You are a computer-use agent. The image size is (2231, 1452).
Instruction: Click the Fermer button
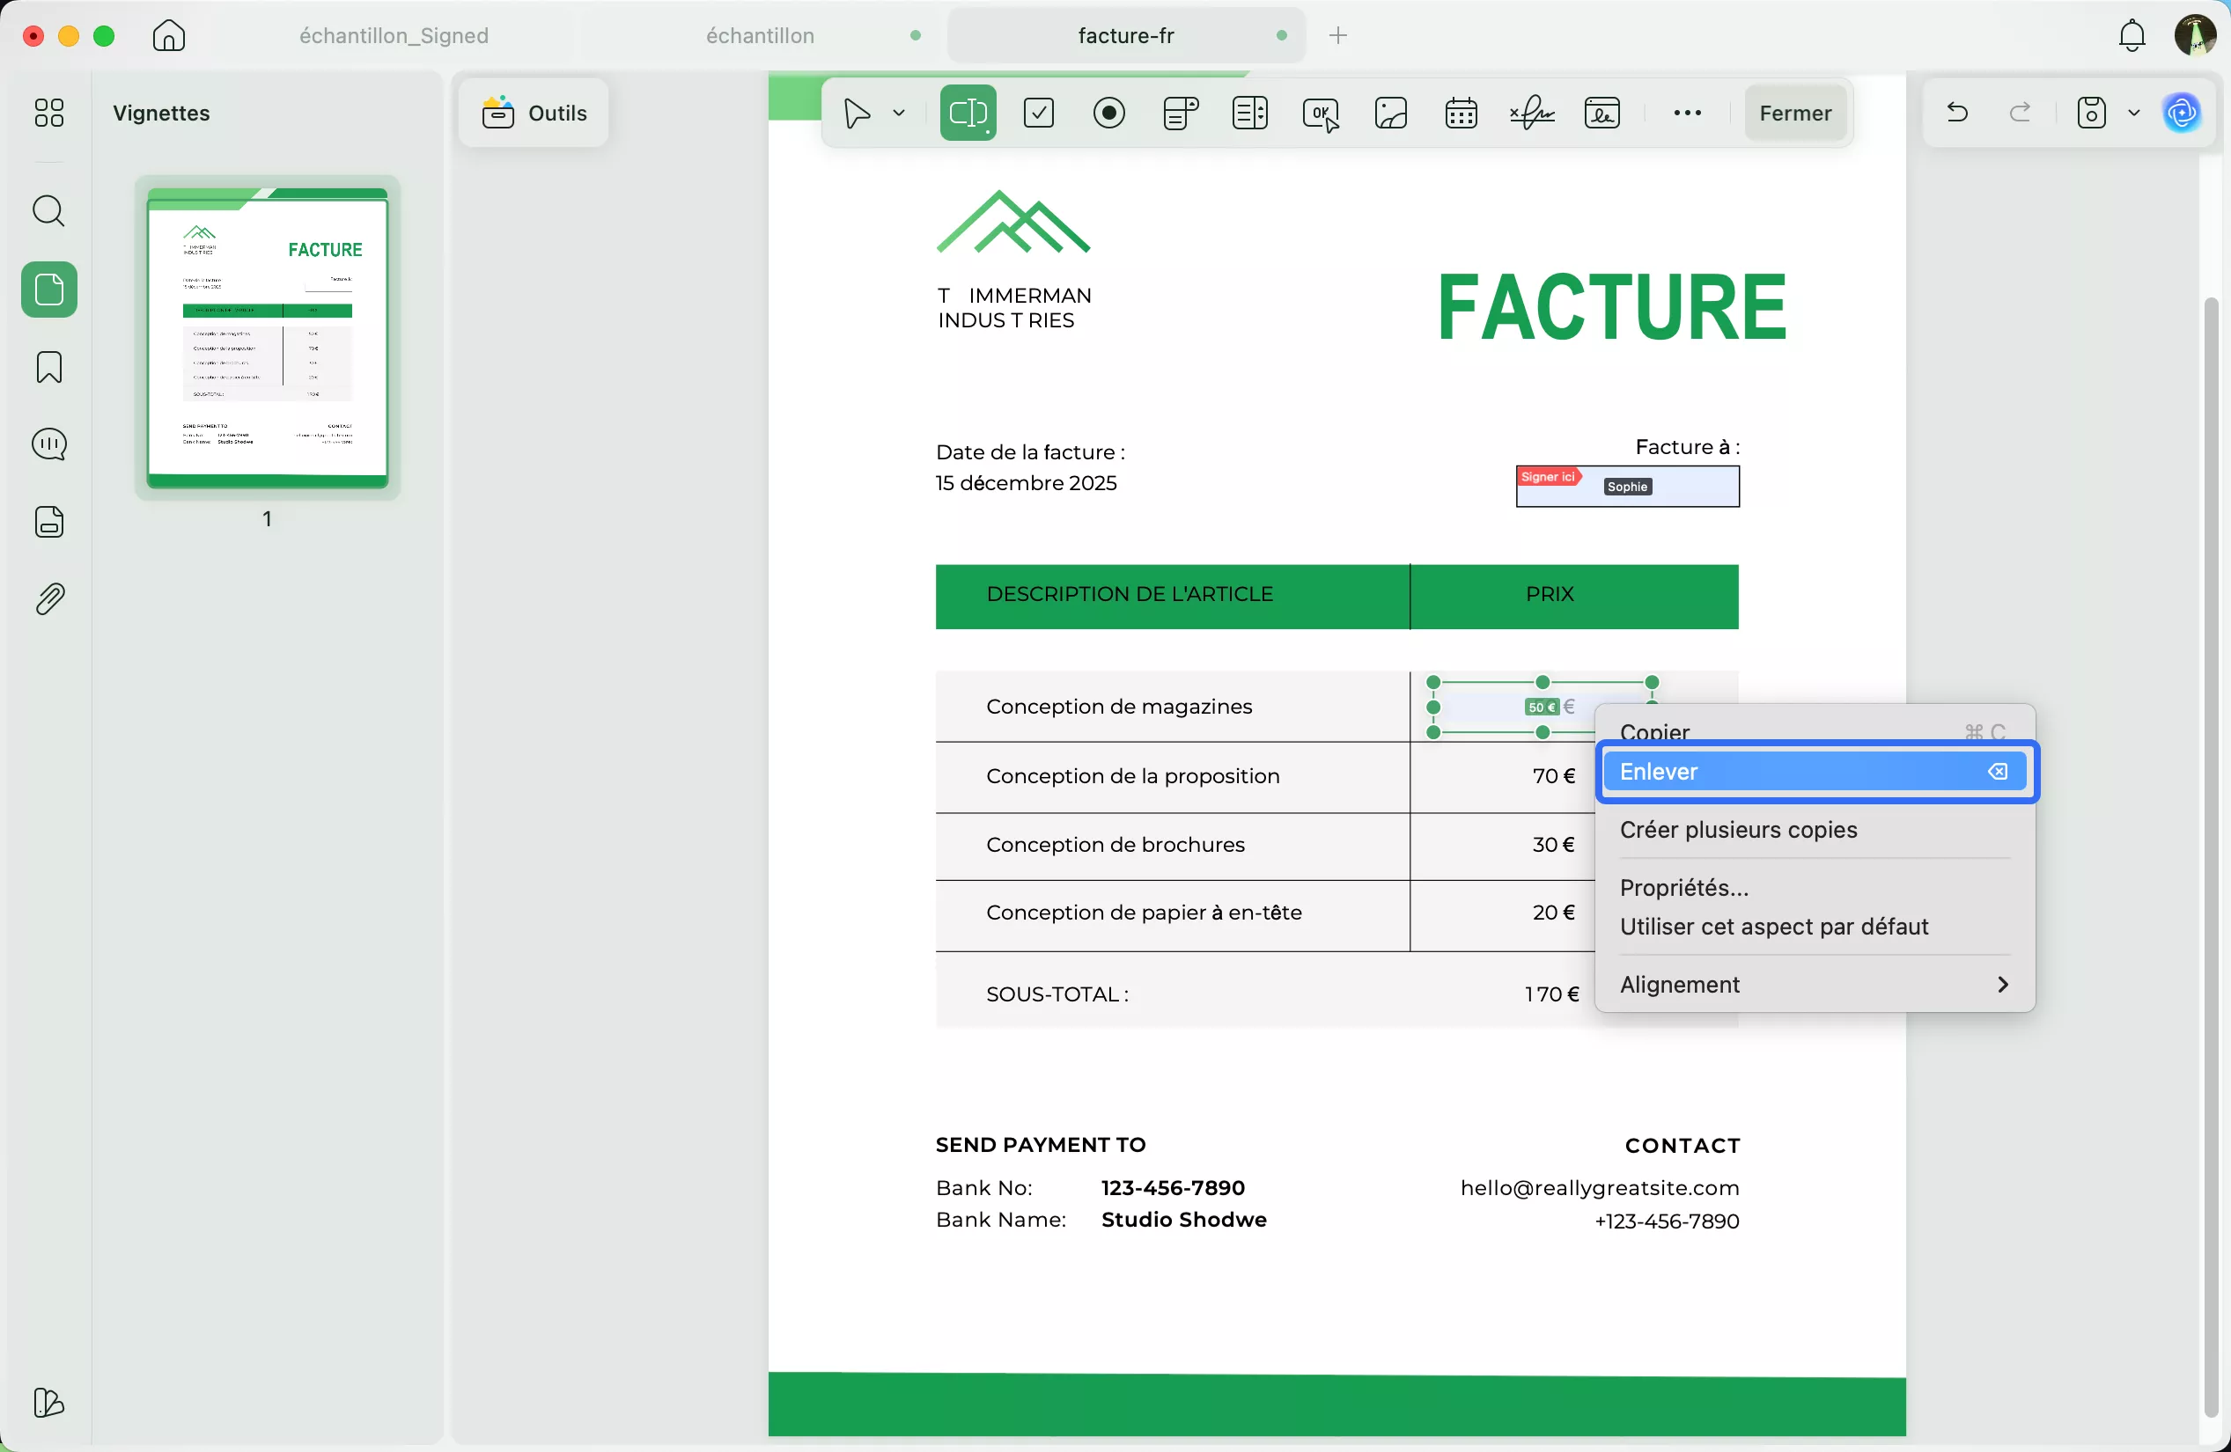coord(1794,114)
